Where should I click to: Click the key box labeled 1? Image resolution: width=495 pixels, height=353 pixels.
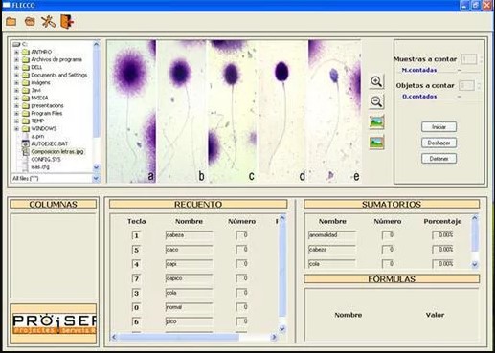(x=136, y=235)
